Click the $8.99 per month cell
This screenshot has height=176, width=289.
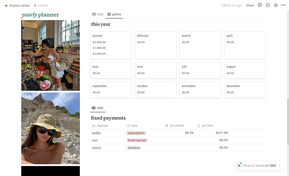179,133
